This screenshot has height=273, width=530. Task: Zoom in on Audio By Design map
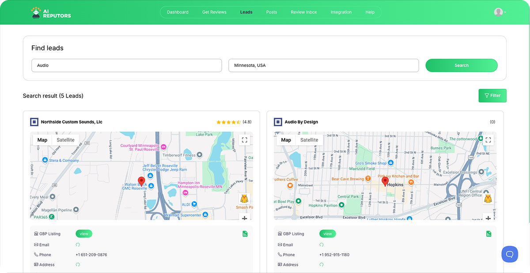pos(488,217)
